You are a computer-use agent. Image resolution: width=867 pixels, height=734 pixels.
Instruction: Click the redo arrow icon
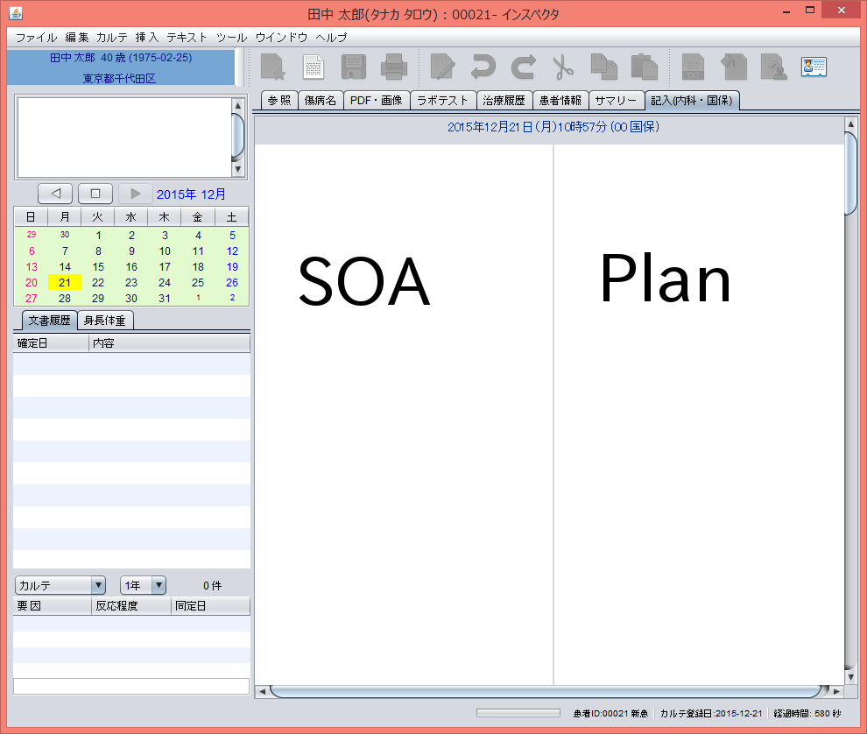(x=523, y=67)
